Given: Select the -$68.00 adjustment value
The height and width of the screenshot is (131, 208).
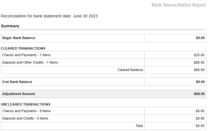Looking at the screenshot, I should [x=199, y=94].
